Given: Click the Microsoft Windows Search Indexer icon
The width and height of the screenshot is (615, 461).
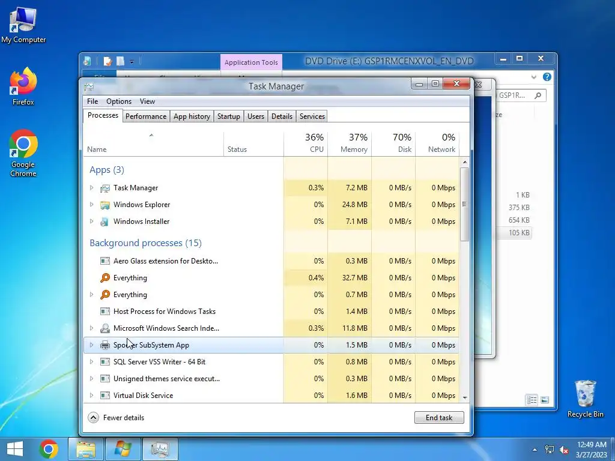Looking at the screenshot, I should tap(105, 328).
